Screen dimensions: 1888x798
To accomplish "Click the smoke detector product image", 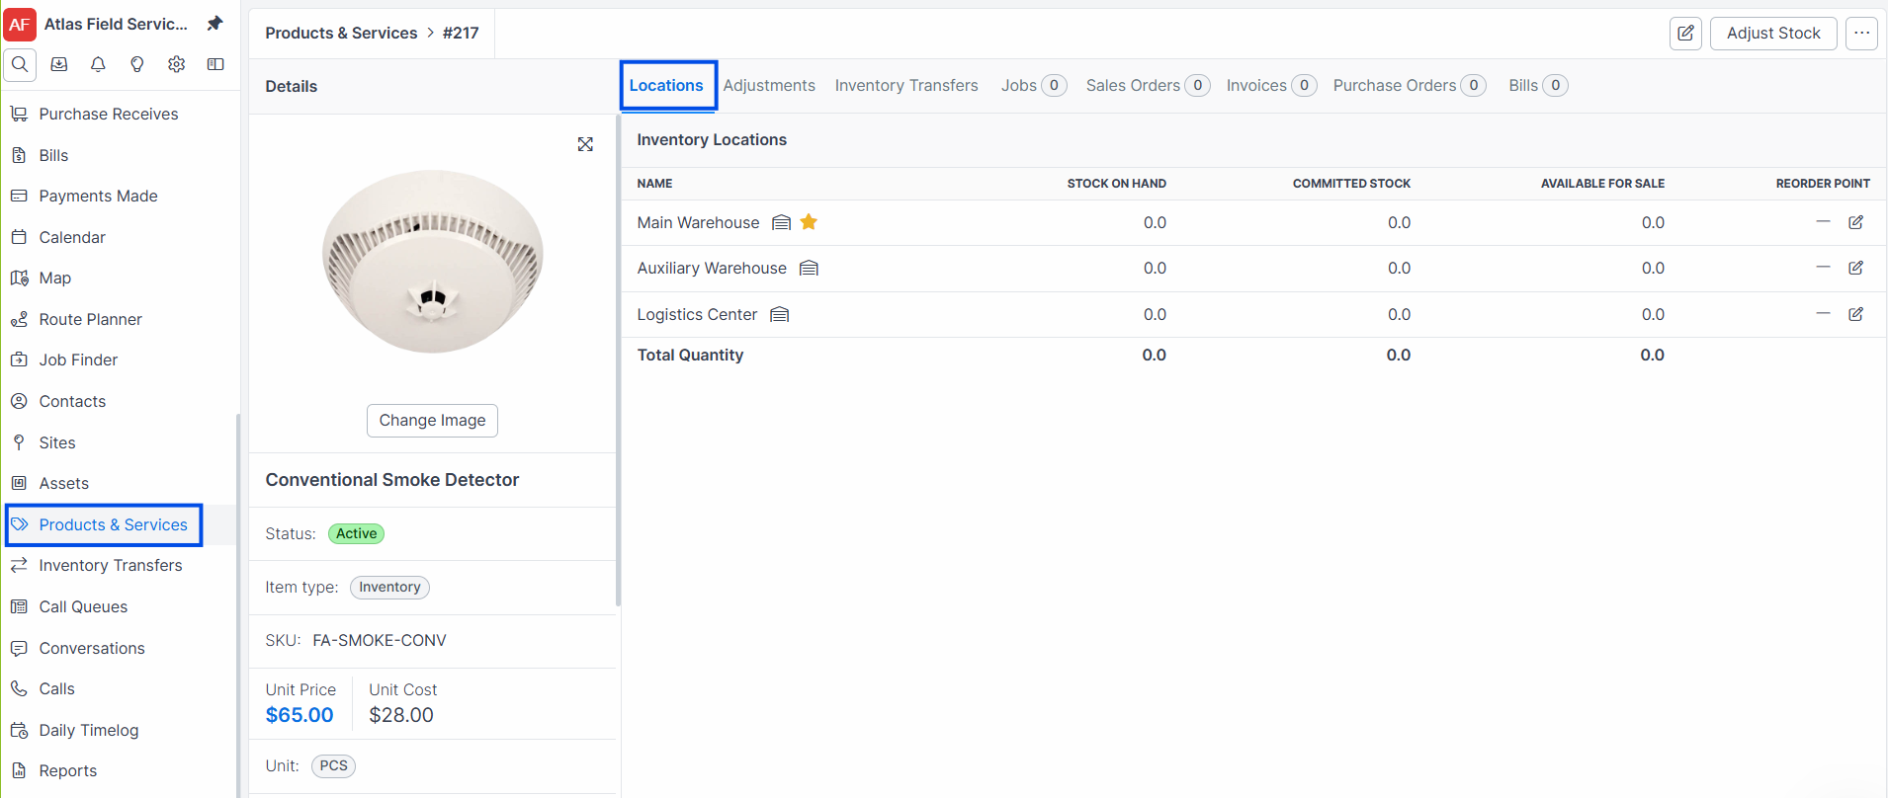I will [x=433, y=262].
